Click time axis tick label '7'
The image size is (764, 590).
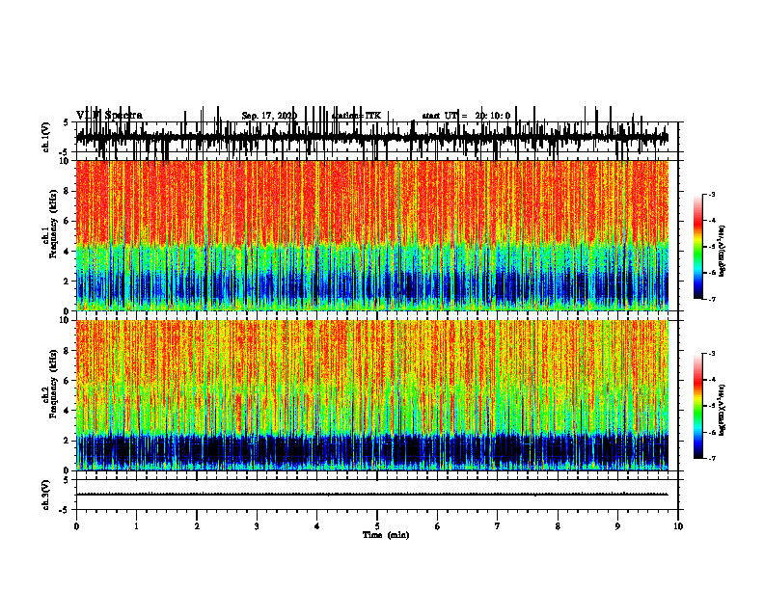click(498, 526)
